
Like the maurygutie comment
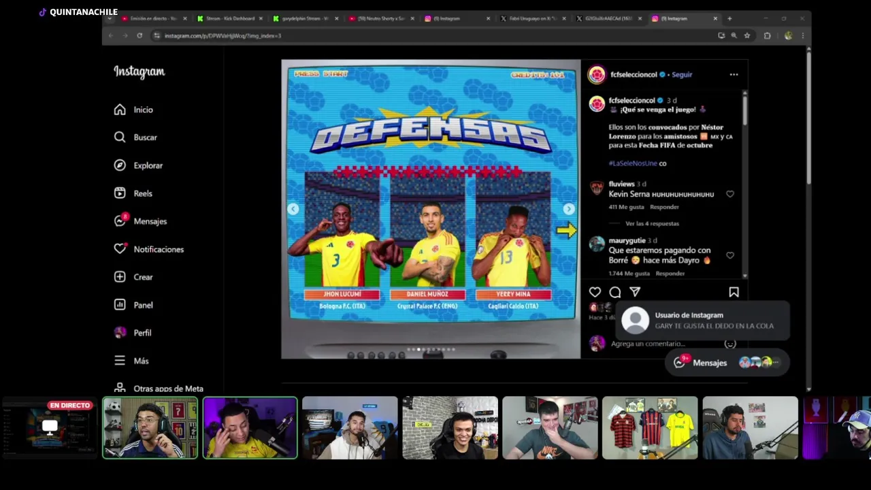click(x=730, y=255)
